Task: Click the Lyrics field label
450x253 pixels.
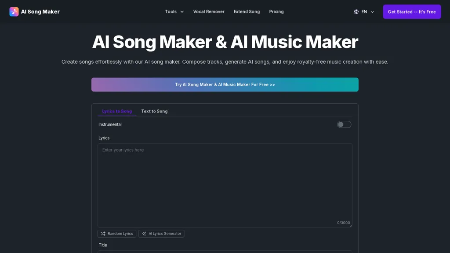Action: (104, 138)
